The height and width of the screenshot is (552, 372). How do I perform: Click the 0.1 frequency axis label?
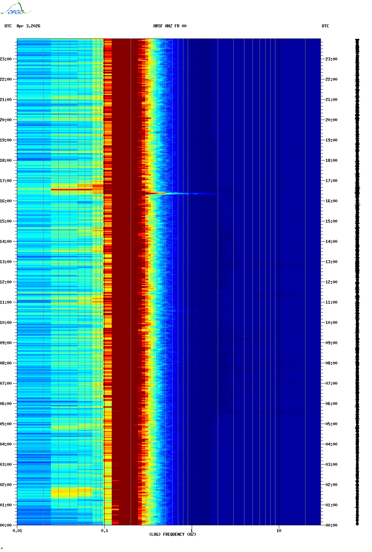[105, 531]
